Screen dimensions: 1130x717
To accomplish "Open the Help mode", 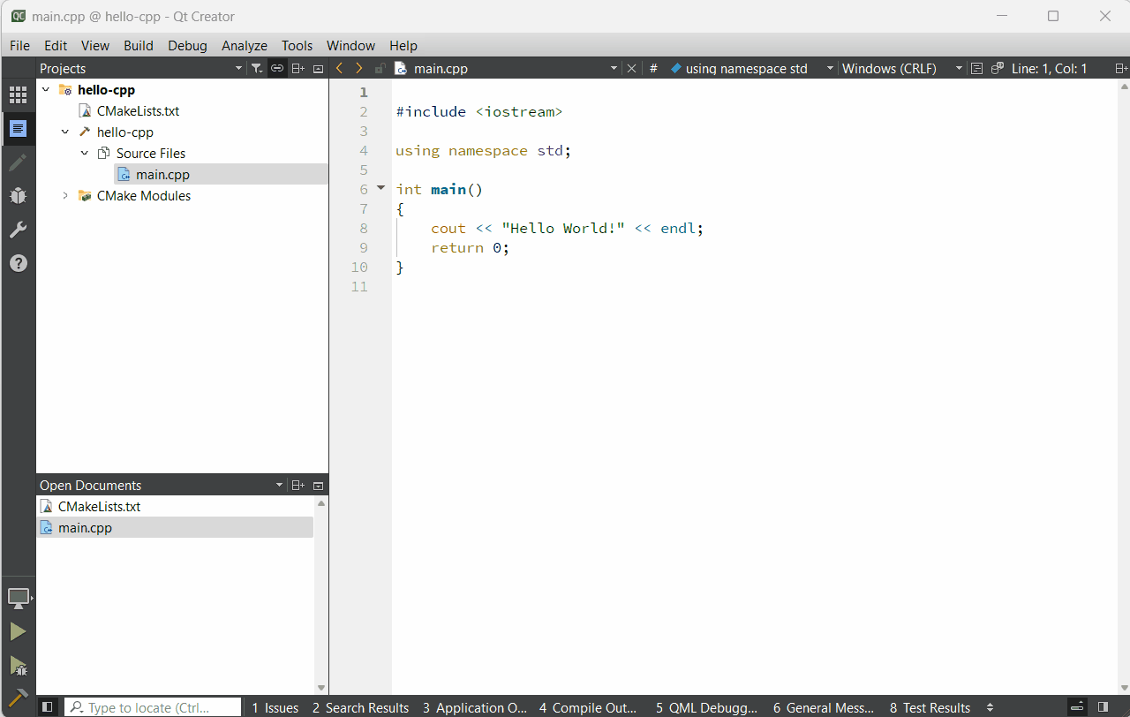I will point(18,263).
